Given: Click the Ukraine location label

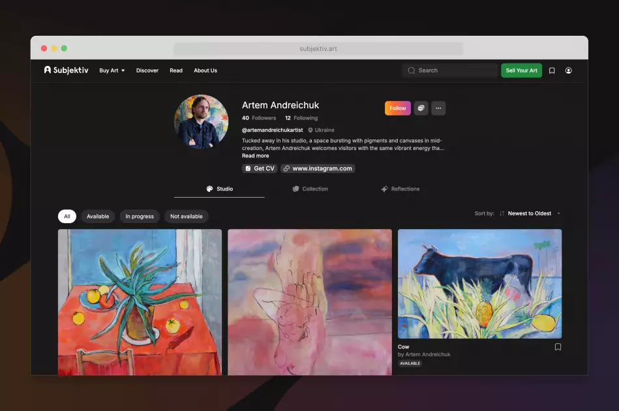Looking at the screenshot, I should click(321, 130).
